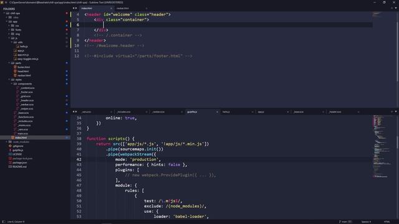This screenshot has width=399, height=224.
Task: Click the package.json file icon
Action: tap(10, 162)
